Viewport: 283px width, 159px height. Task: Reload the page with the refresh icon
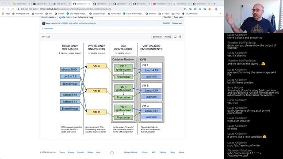click(x=13, y=9)
